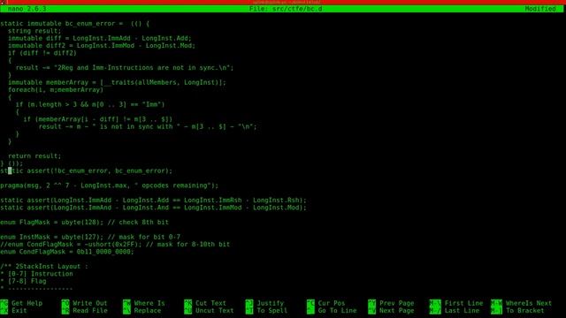Click the First Line shortcut
The width and height of the screenshot is (566, 318).
[463, 303]
